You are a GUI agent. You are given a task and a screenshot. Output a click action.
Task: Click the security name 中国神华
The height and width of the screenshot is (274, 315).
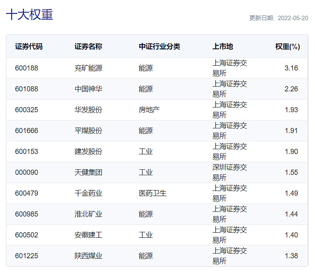pyautogui.click(x=88, y=89)
